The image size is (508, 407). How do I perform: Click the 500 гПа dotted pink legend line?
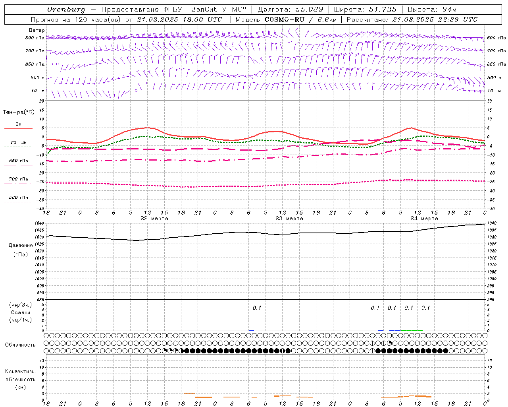[17, 202]
